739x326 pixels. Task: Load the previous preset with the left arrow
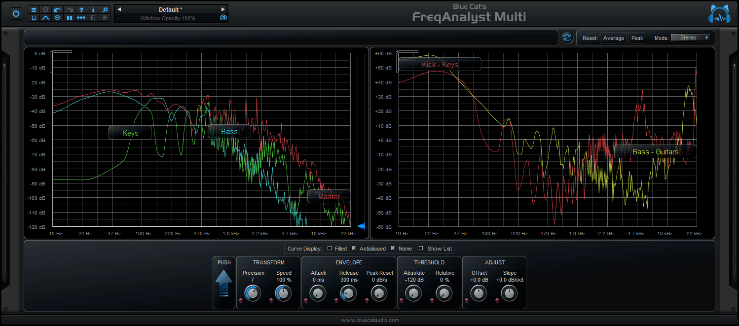point(118,9)
